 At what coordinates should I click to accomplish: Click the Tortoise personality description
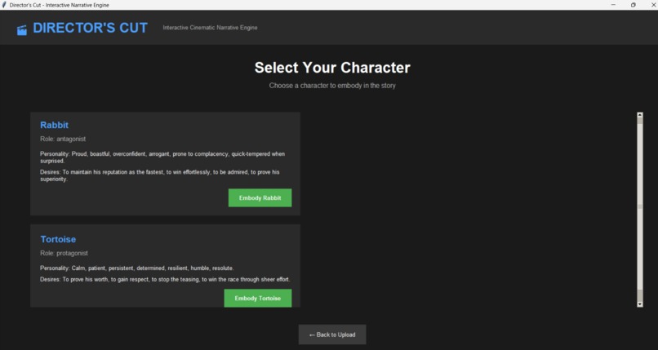tap(137, 268)
